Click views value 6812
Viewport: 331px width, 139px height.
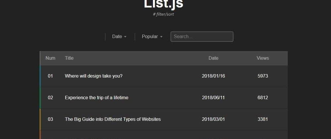(x=262, y=98)
